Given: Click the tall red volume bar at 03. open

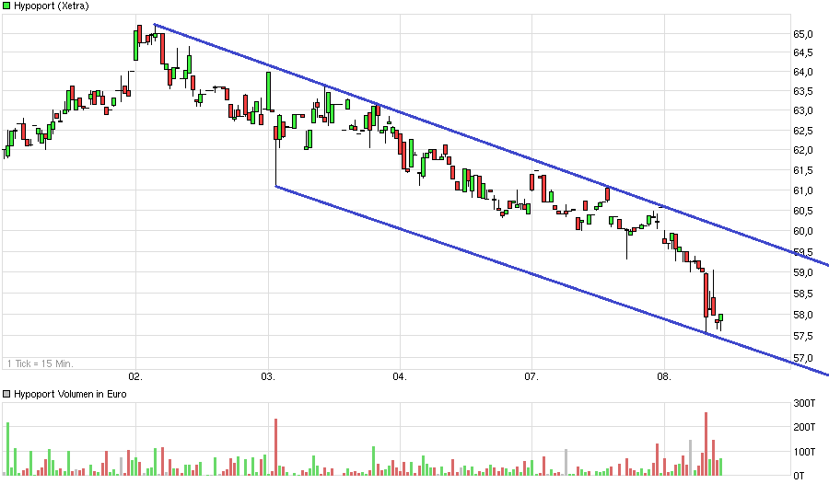Looking at the screenshot, I should point(276,447).
